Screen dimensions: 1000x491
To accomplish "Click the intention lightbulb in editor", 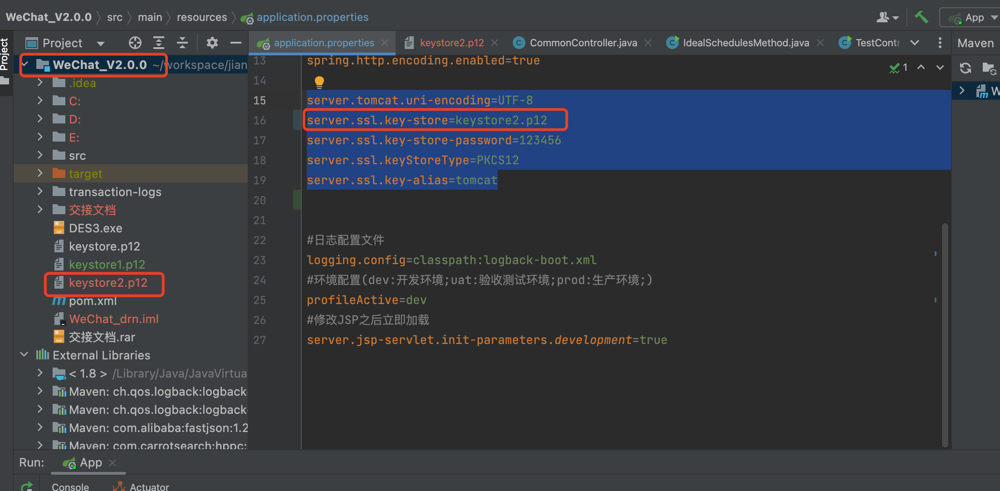I will tap(319, 82).
